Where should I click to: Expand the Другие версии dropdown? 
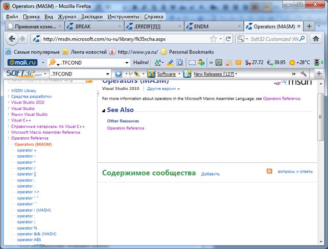click(x=163, y=89)
